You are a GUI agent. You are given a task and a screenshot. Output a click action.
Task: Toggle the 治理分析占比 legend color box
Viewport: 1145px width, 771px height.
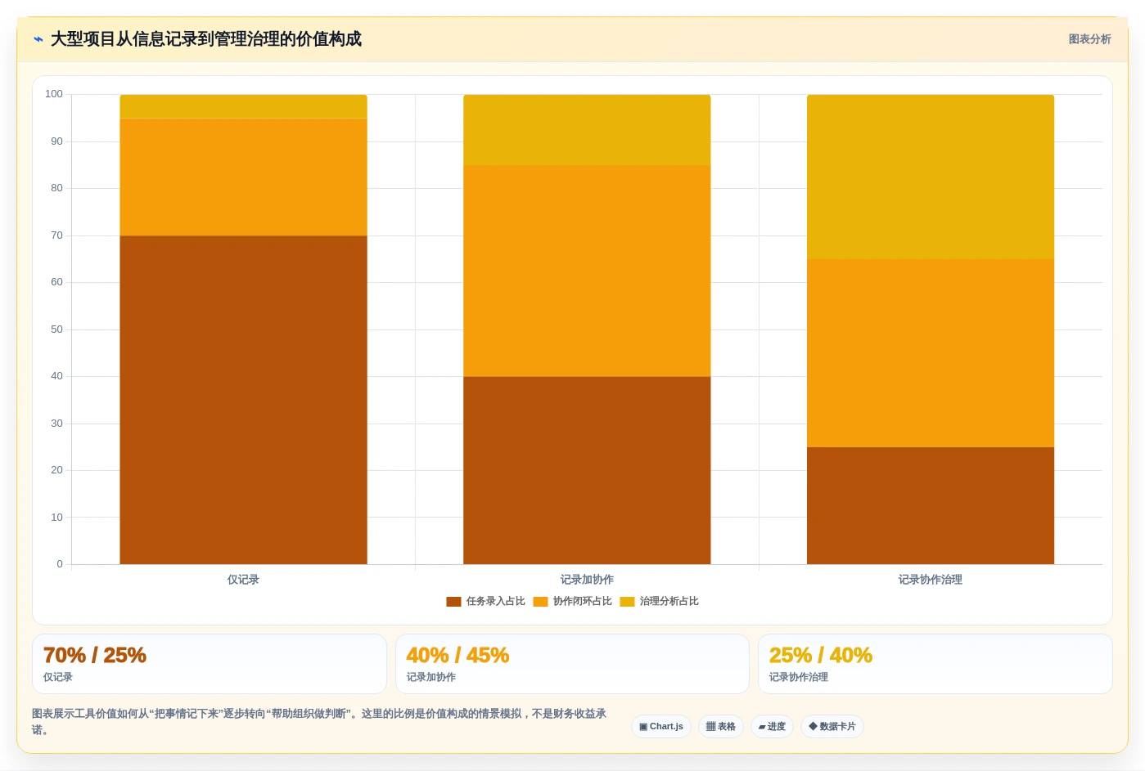pos(627,602)
